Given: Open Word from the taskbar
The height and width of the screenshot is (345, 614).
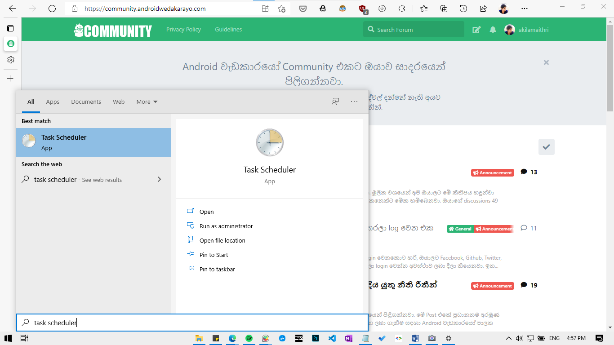Looking at the screenshot, I should pyautogui.click(x=415, y=338).
